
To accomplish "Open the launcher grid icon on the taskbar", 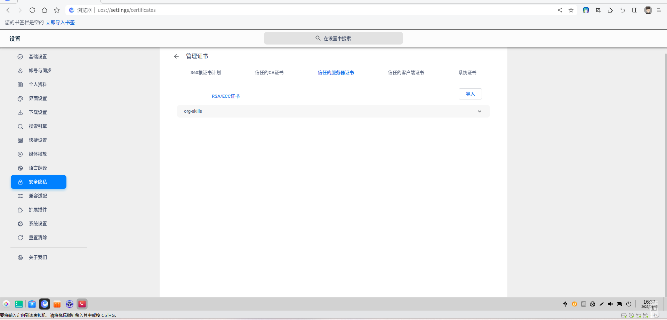I will (6, 304).
